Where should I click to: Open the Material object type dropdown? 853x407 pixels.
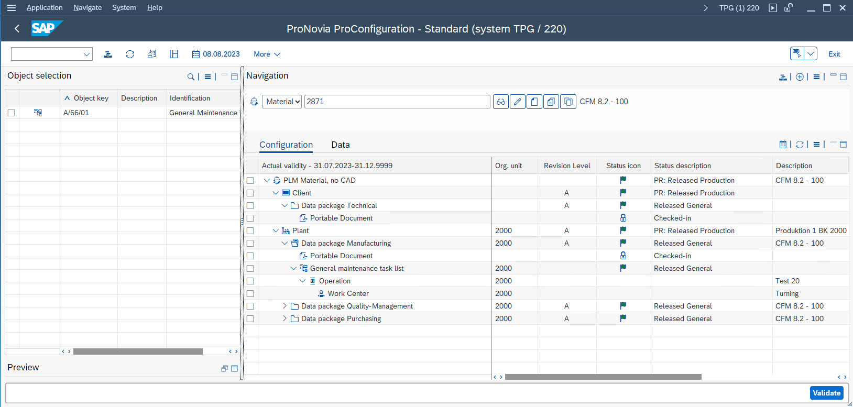(282, 102)
